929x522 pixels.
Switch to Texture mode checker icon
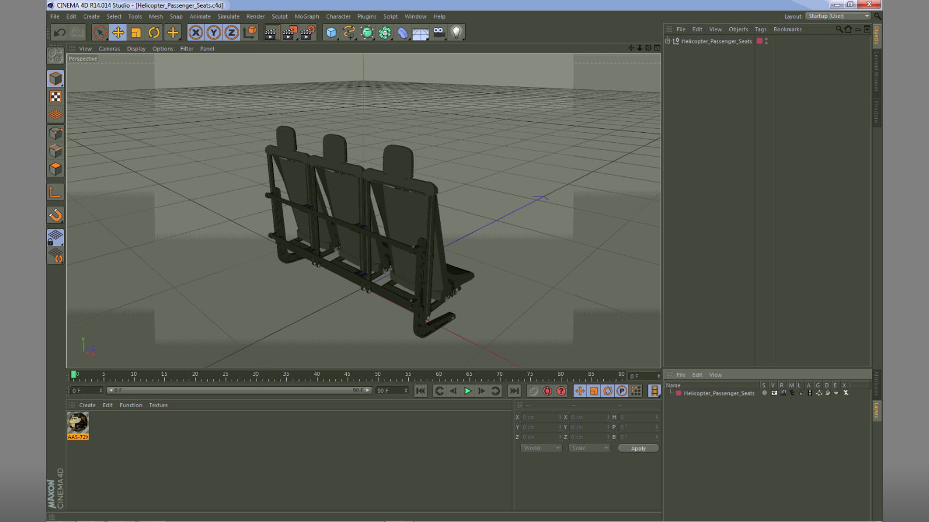pyautogui.click(x=56, y=97)
